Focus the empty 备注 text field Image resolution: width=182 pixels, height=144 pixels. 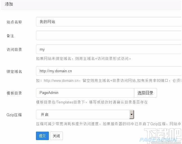[109, 35]
